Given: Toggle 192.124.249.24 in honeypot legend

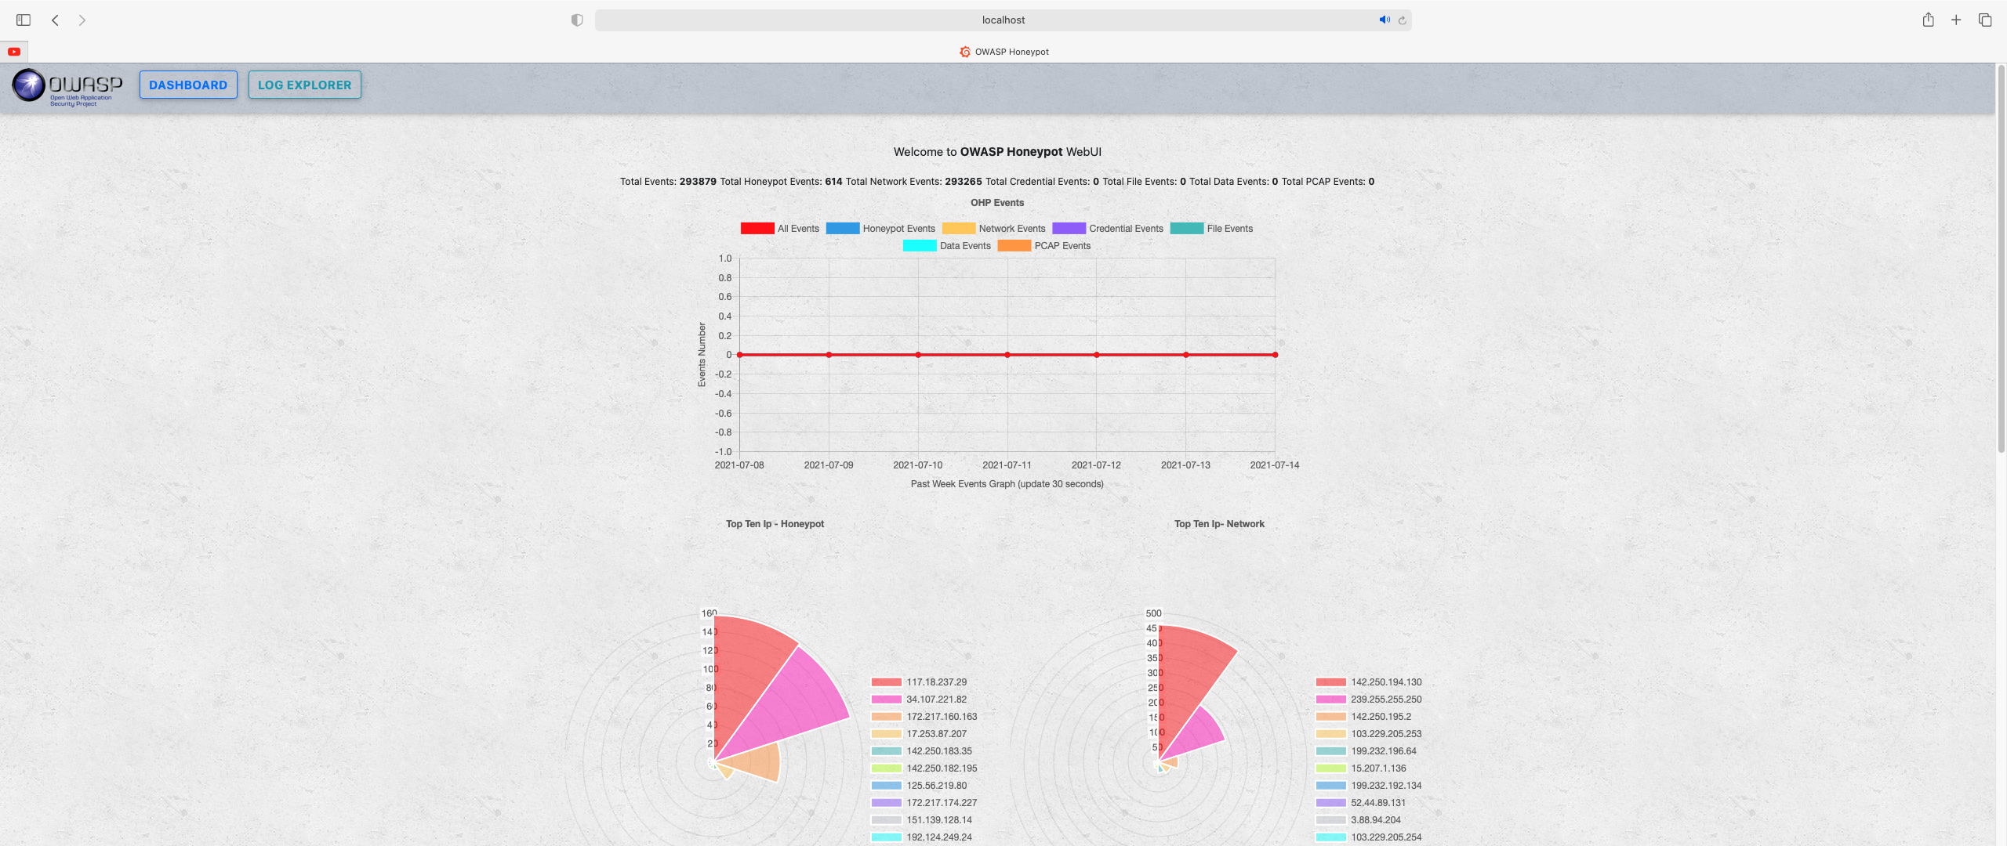Looking at the screenshot, I should pyautogui.click(x=887, y=837).
